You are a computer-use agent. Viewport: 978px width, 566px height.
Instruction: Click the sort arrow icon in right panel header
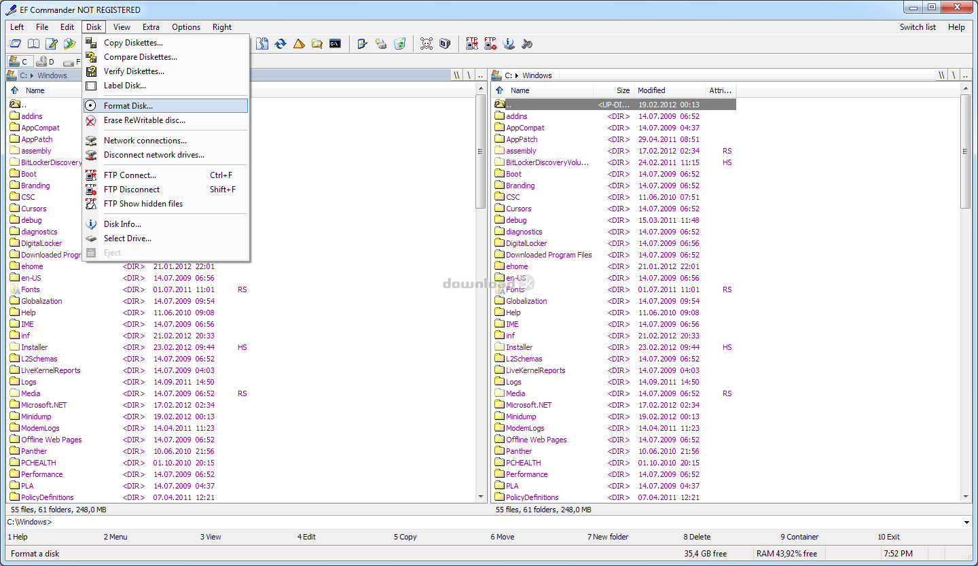point(500,90)
